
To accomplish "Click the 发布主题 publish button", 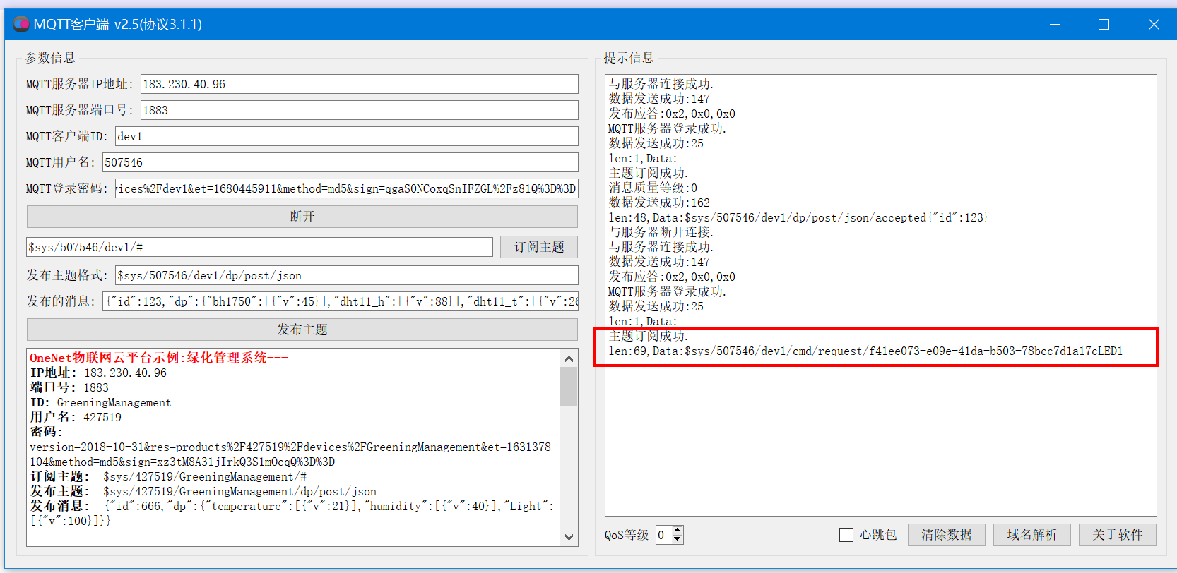I will (302, 330).
